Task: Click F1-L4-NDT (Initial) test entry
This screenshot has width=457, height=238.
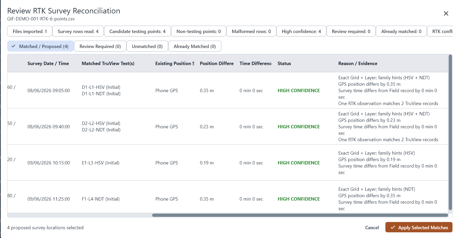Action: click(x=101, y=199)
